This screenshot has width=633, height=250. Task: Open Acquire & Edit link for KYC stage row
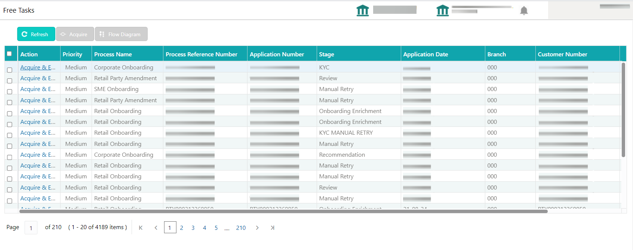(38, 68)
